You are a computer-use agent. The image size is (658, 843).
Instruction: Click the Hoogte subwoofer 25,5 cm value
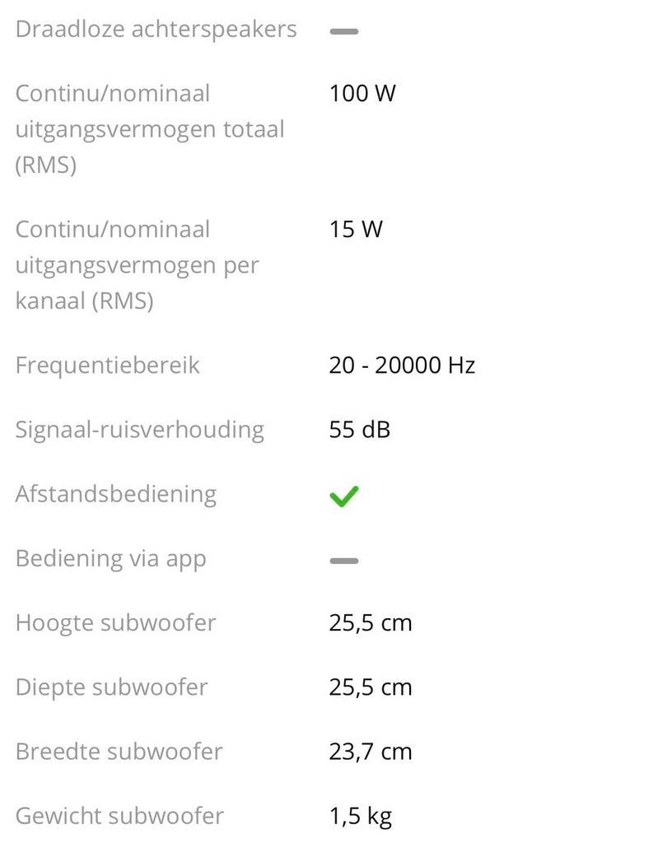coord(370,623)
